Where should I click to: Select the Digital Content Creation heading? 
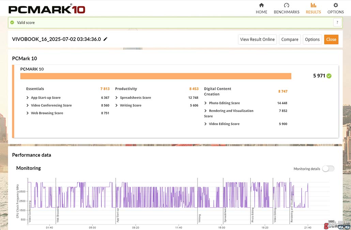pyautogui.click(x=217, y=91)
